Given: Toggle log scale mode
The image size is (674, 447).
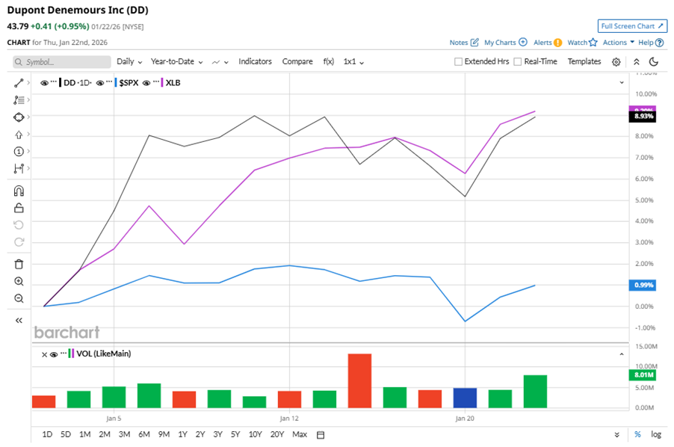Looking at the screenshot, I should (656, 434).
